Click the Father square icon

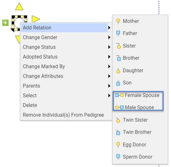118,33
